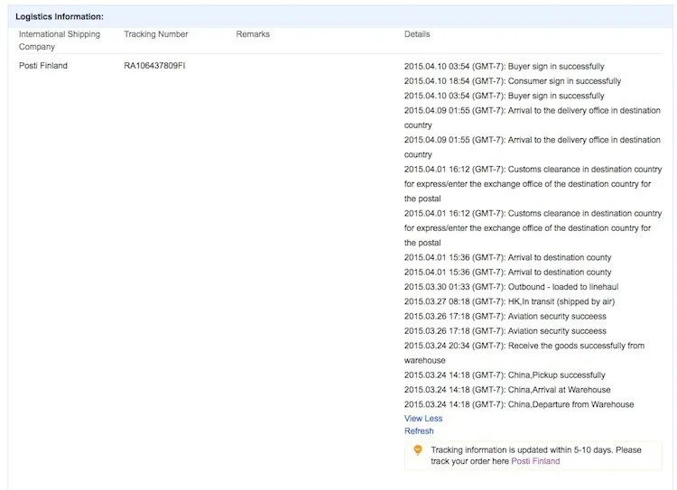Click the tracking information updated notice text
This screenshot has height=490, width=677.
[536, 456]
